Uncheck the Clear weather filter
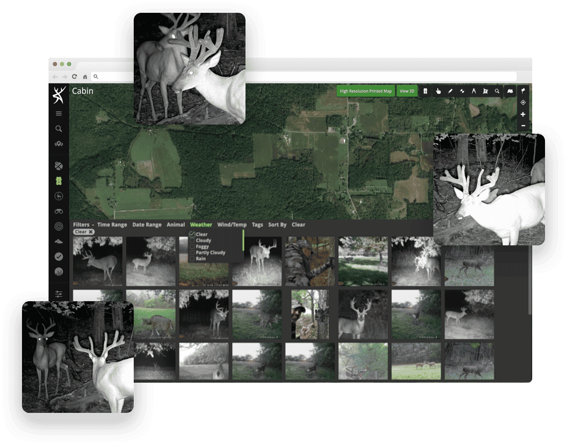 191,234
